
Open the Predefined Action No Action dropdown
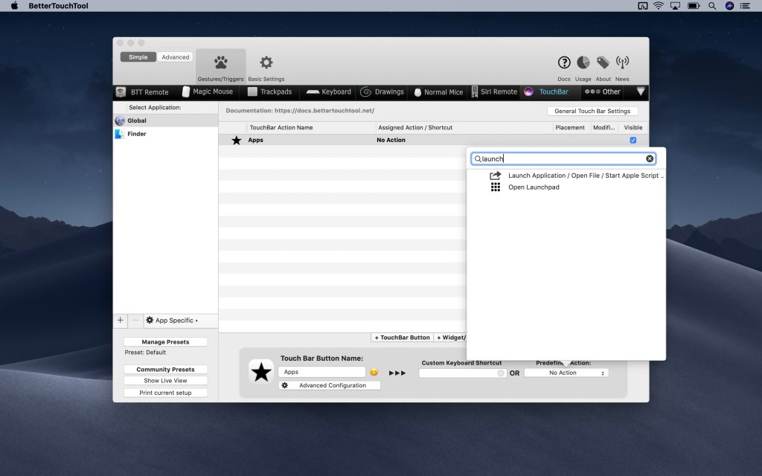[x=566, y=373]
